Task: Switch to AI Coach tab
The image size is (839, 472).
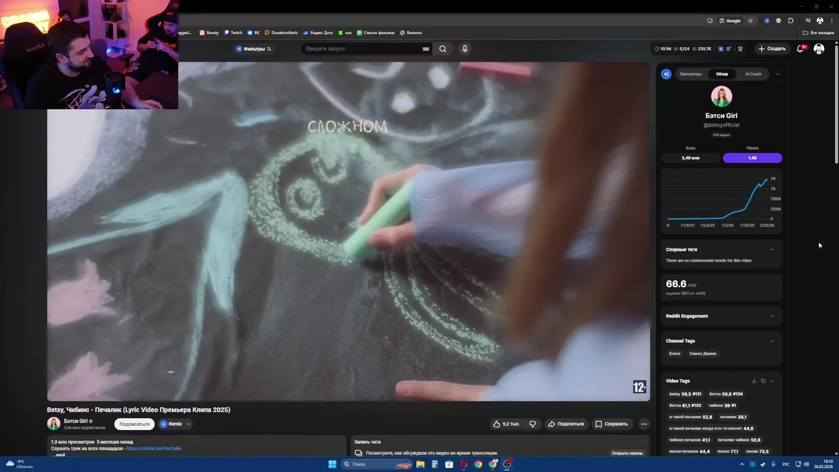Action: (x=753, y=74)
